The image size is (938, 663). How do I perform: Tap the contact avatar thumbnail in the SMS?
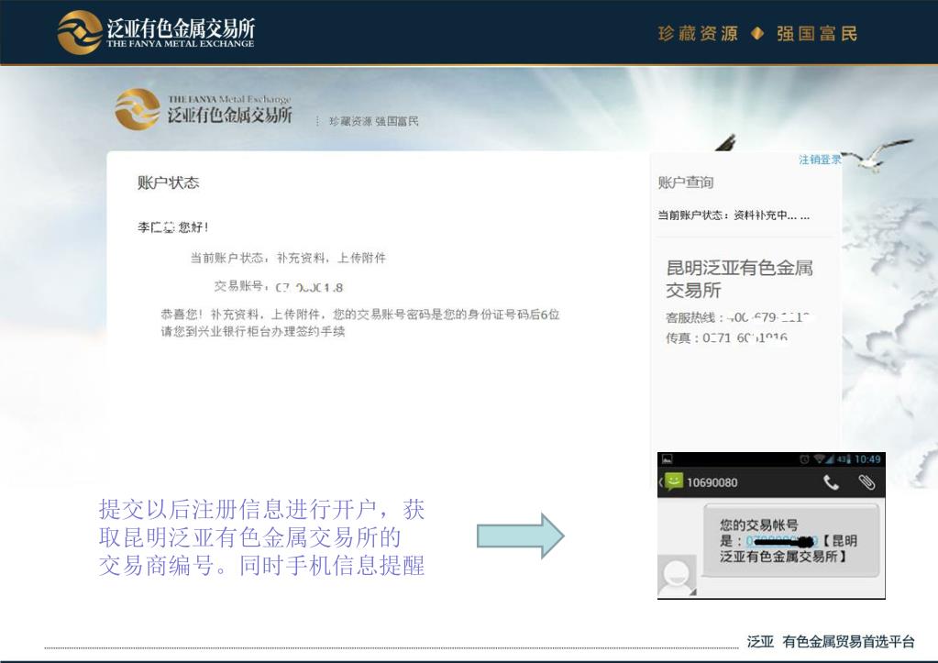click(678, 576)
